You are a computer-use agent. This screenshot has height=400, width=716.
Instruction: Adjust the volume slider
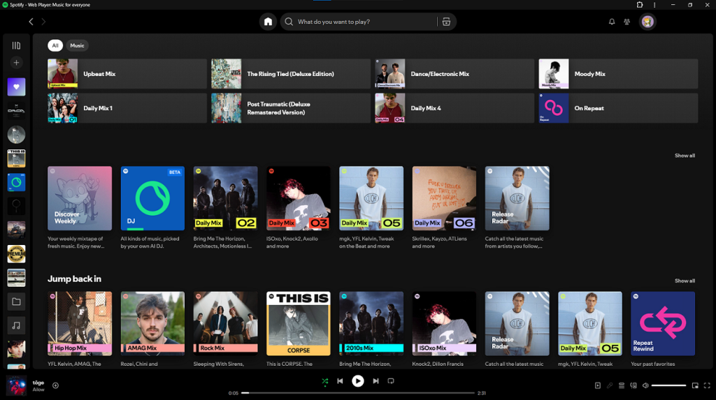coord(668,385)
